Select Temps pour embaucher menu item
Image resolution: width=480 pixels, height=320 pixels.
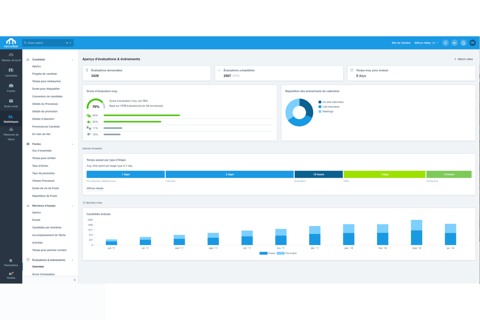coord(46,81)
